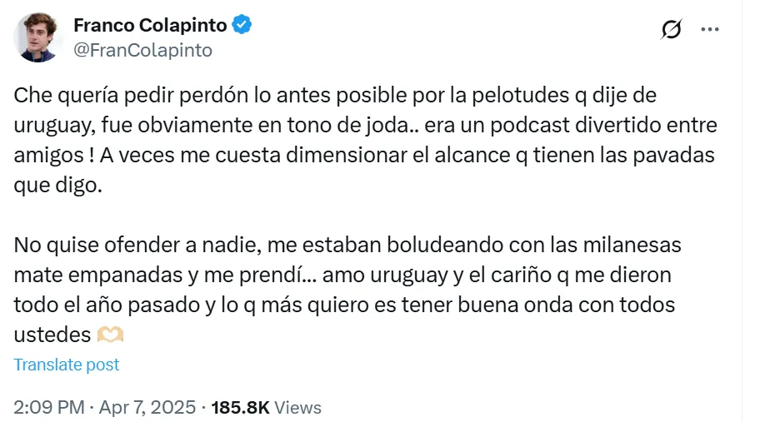Open the Grok explain-post icon
This screenshot has width=775, height=422.
671,30
